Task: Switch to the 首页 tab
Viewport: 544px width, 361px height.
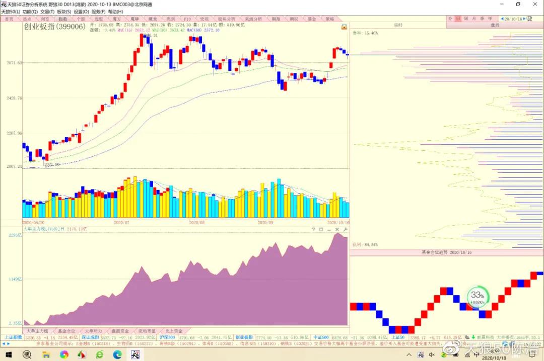Action: coord(9,19)
